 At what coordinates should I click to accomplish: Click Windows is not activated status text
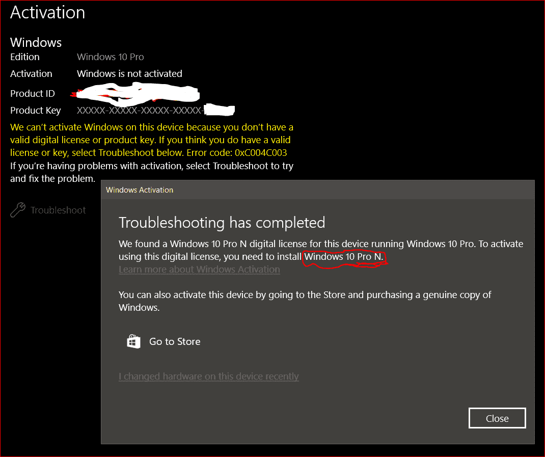129,74
